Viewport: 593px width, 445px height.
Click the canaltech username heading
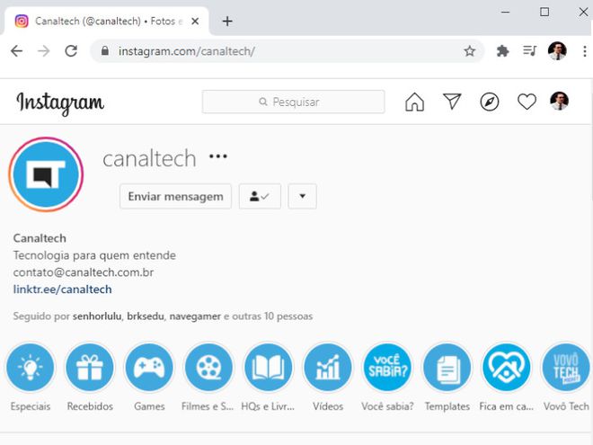[149, 158]
